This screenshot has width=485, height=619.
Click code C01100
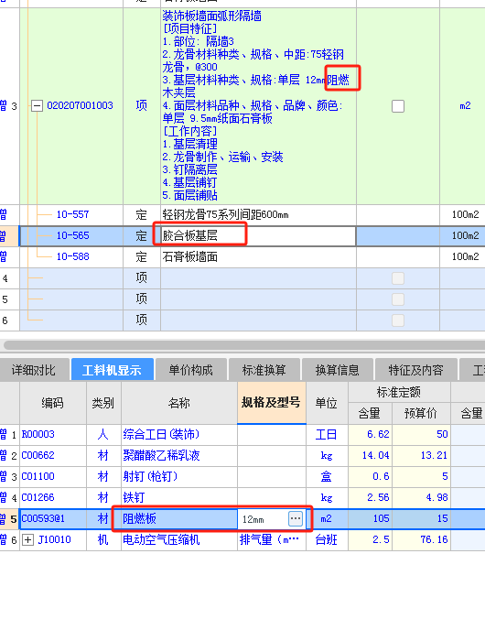click(x=38, y=476)
